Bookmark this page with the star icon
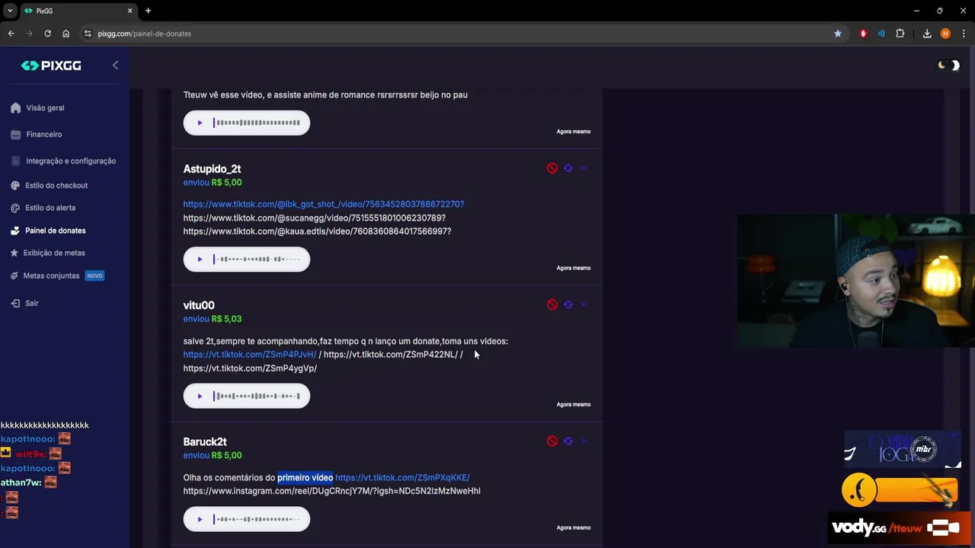Image resolution: width=975 pixels, height=548 pixels. 838,33
